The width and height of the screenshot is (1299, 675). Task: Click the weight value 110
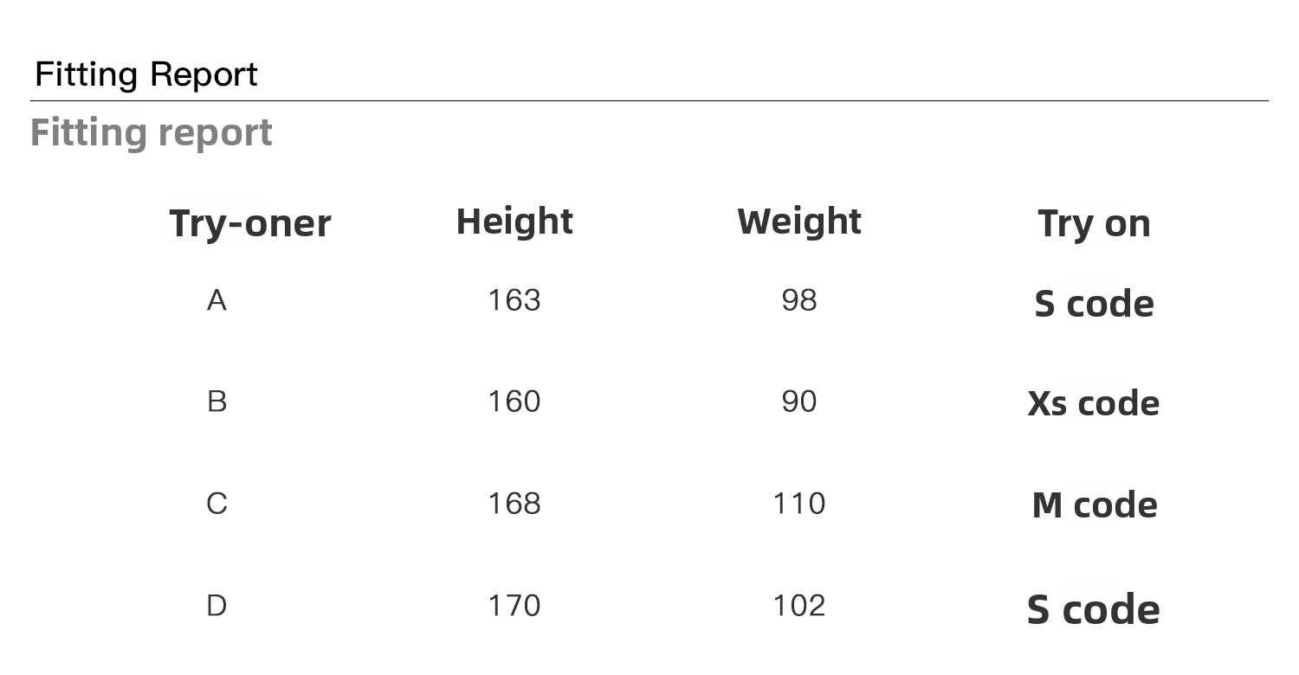pyautogui.click(x=798, y=504)
